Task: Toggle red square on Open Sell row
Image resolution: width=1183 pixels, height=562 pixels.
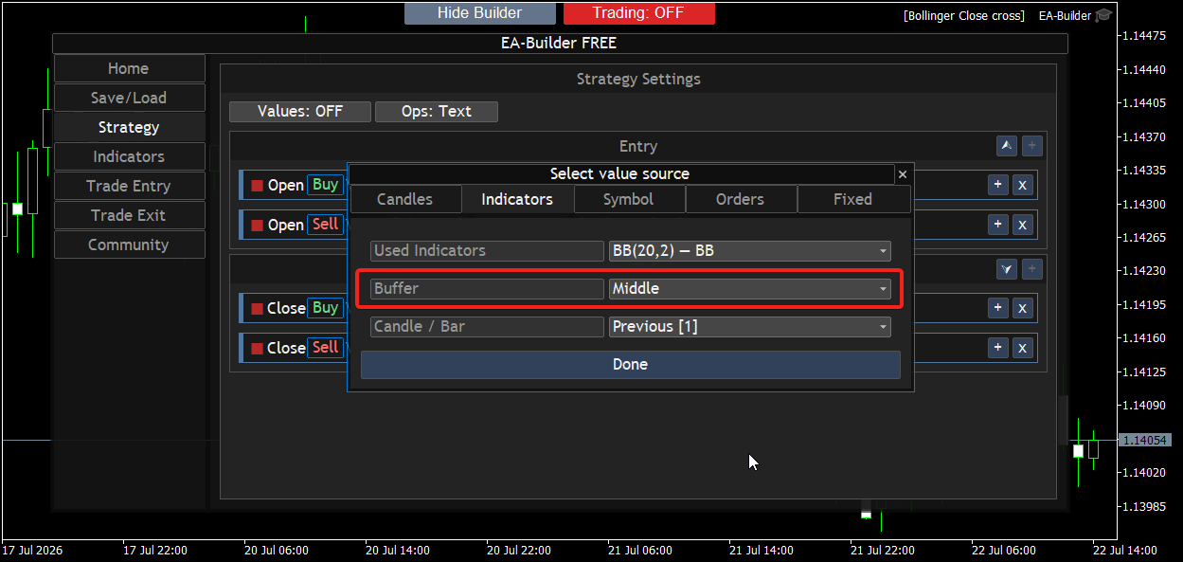Action: [x=257, y=226]
